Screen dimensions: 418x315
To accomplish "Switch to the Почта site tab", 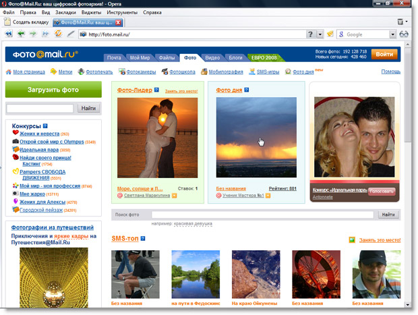I will (114, 57).
